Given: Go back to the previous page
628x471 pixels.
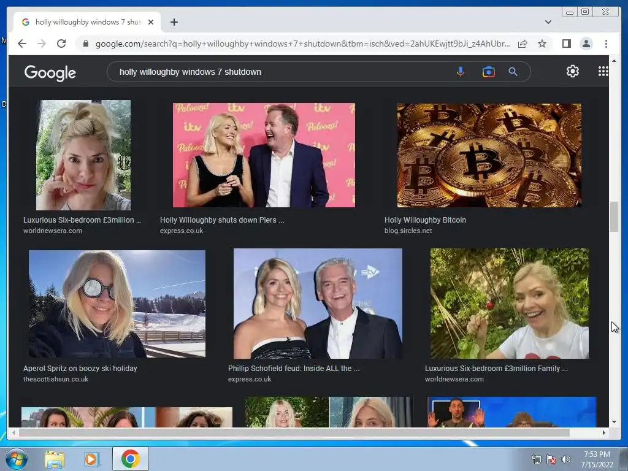Looking at the screenshot, I should (22, 44).
